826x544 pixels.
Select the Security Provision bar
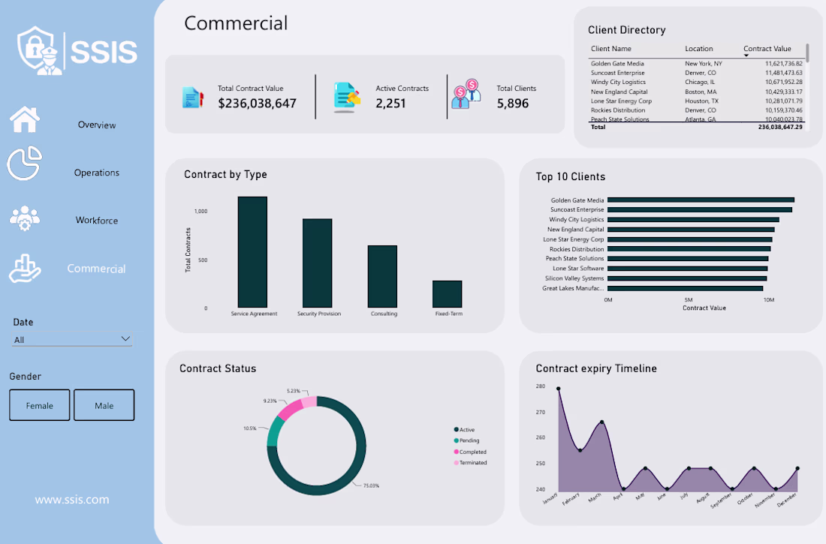click(317, 263)
